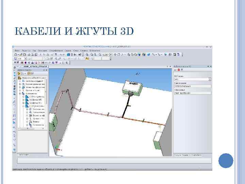Click the Наименование input field

193,86
